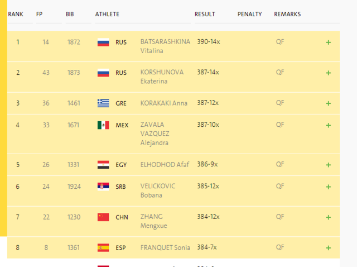Open athlete Korshunova Ekaterina
The width and height of the screenshot is (357, 267).
[x=162, y=77]
